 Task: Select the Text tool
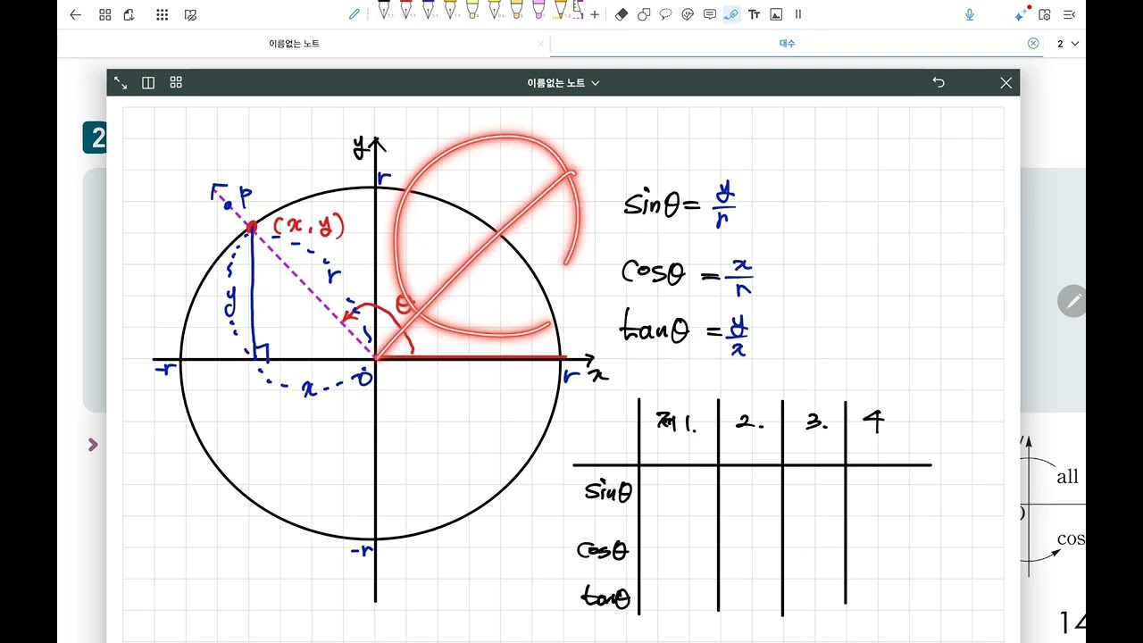coord(754,14)
